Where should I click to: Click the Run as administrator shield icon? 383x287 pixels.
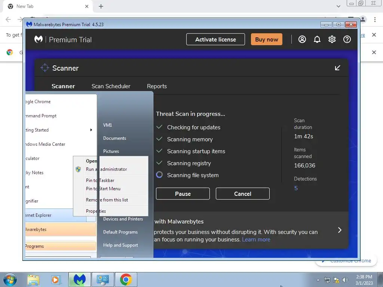pos(78,169)
